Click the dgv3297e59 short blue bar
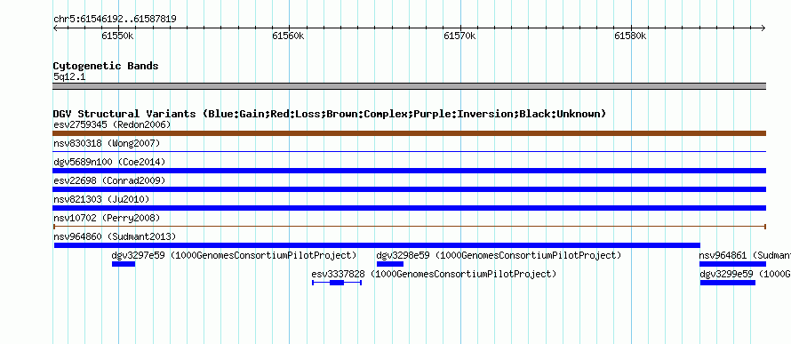 click(124, 264)
